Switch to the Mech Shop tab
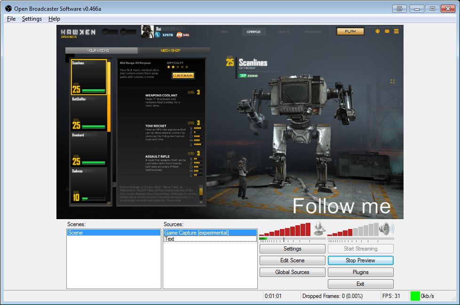 170,50
